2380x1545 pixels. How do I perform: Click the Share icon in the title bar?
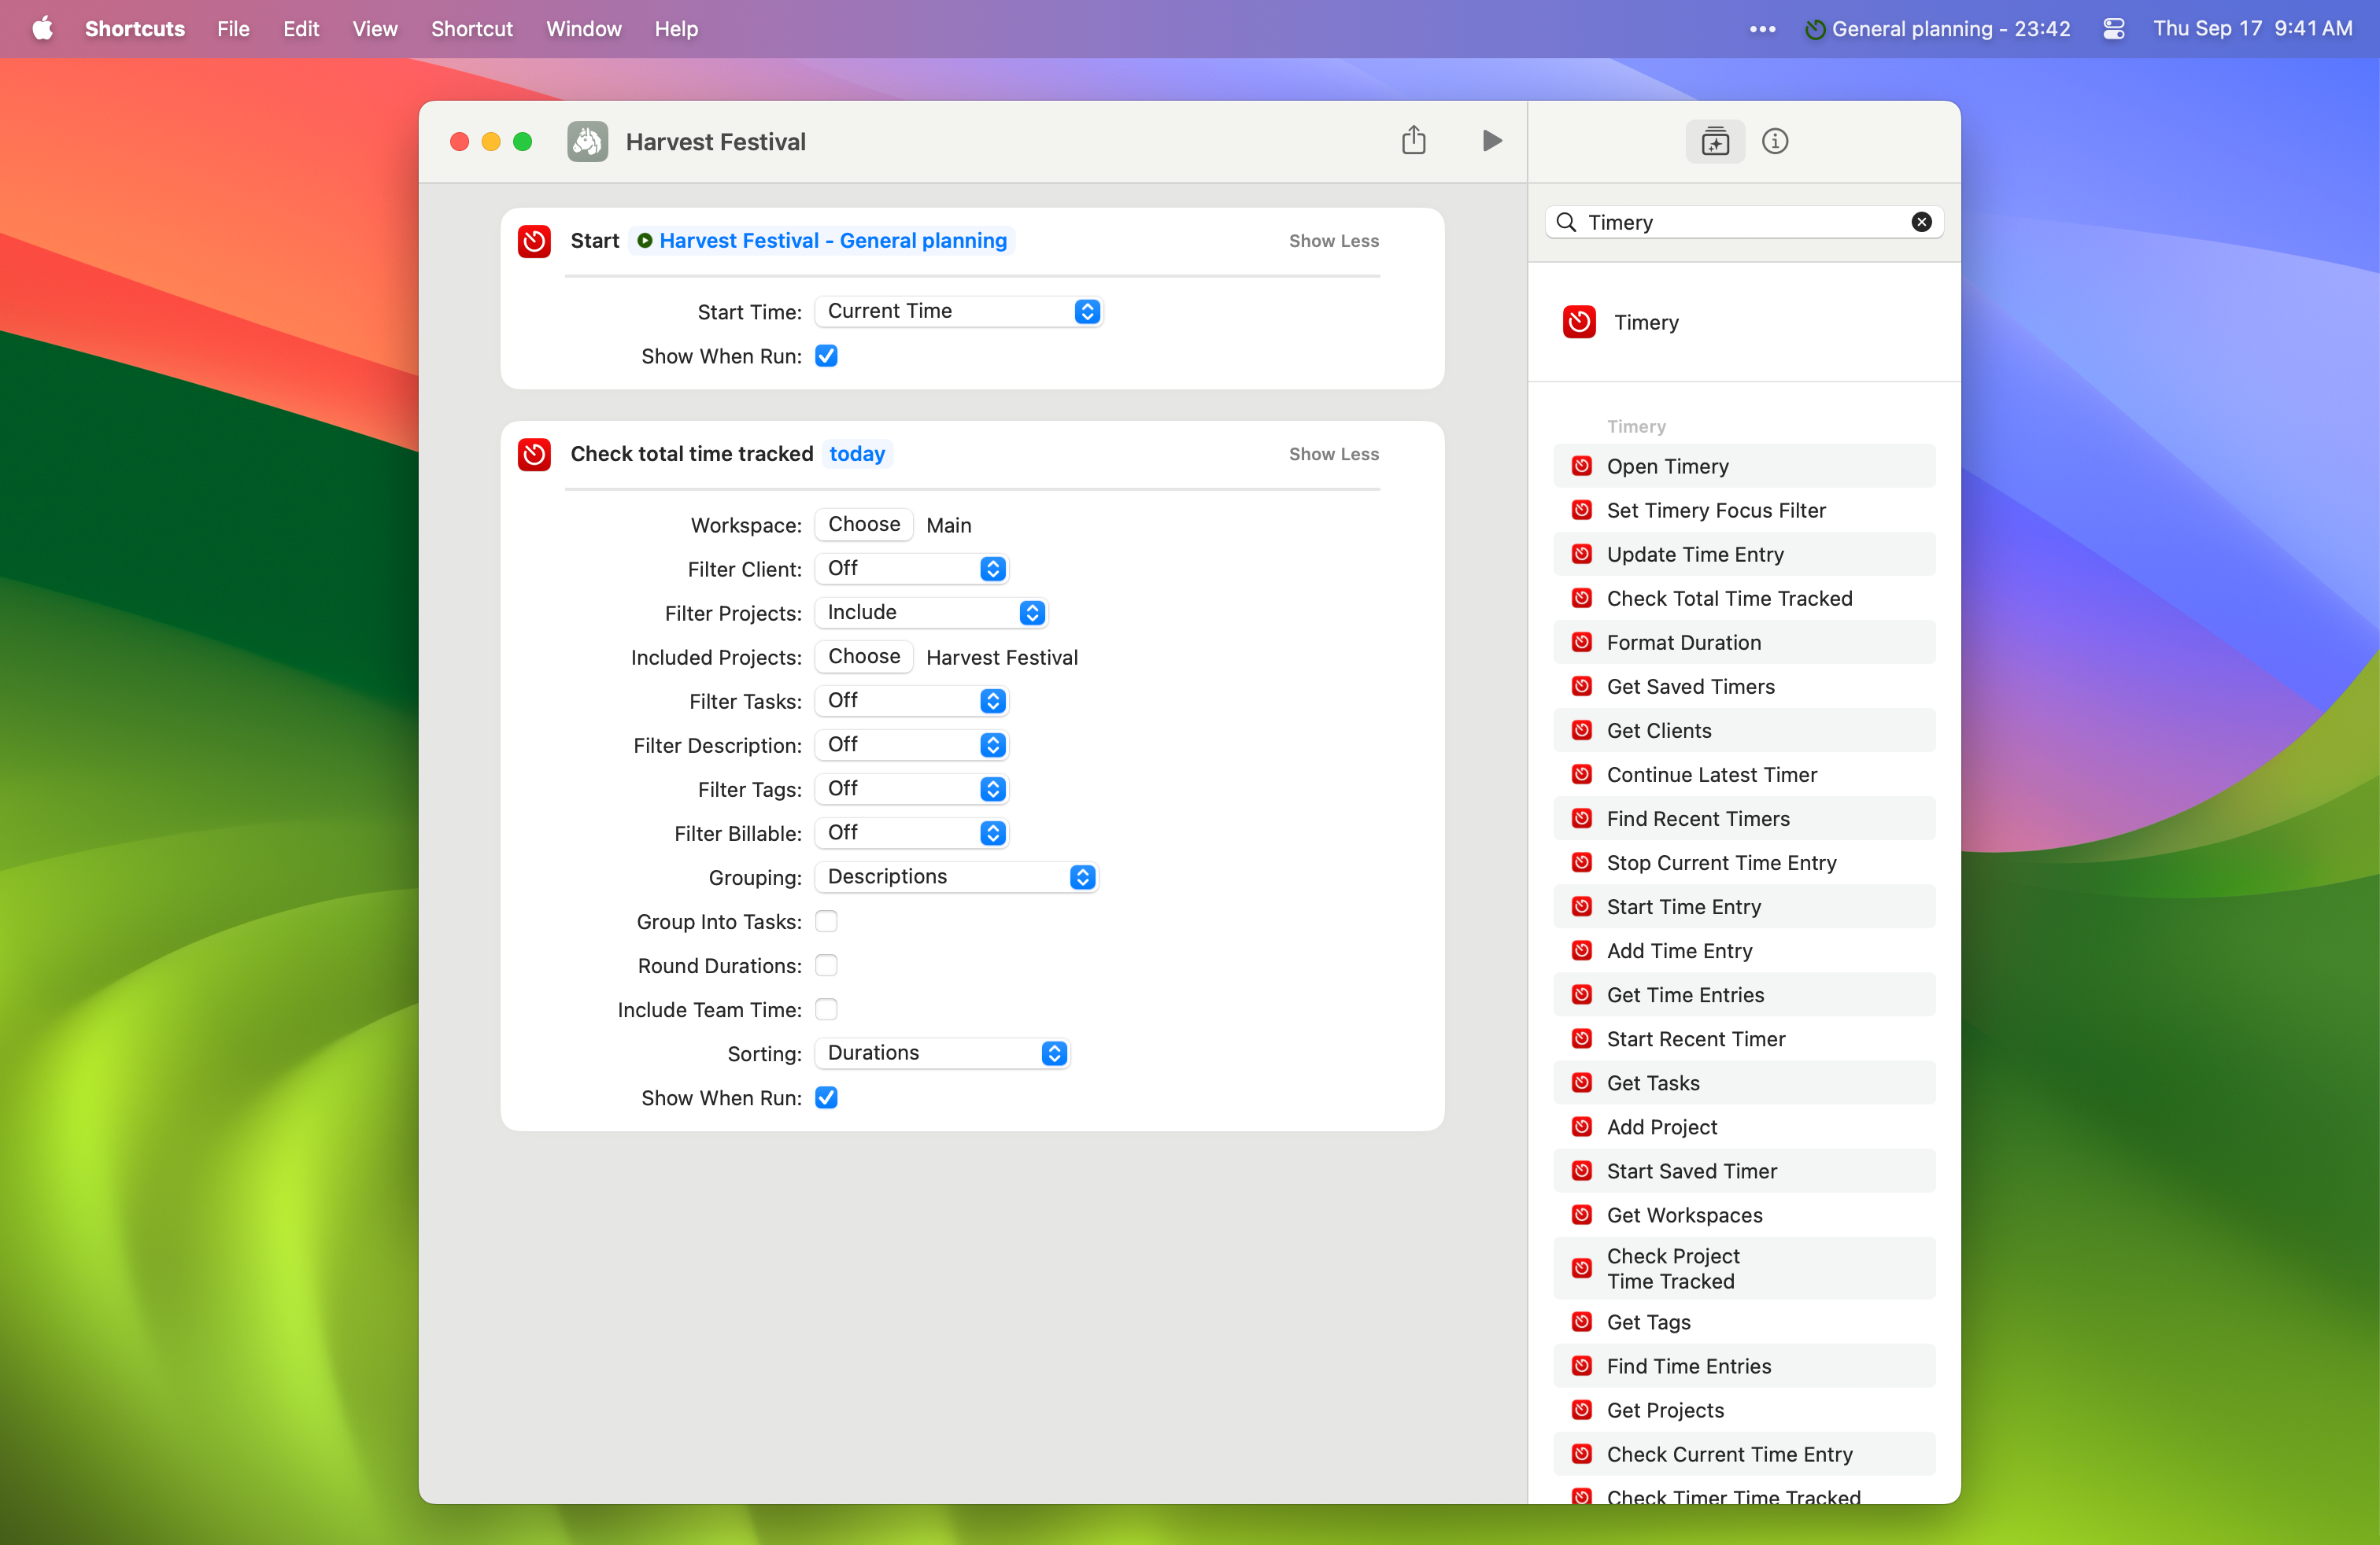(x=1413, y=140)
